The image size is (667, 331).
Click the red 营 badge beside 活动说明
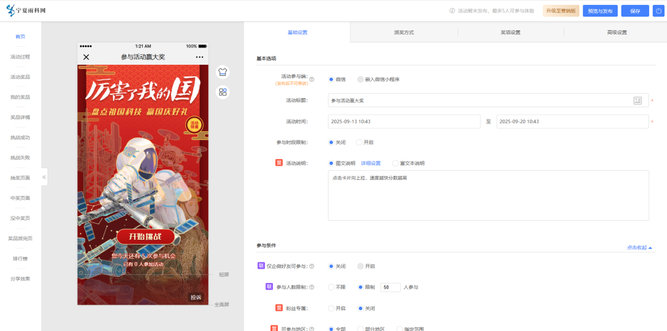(x=279, y=163)
